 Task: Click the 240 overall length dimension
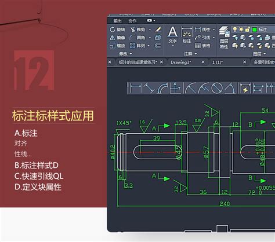[x=225, y=203]
